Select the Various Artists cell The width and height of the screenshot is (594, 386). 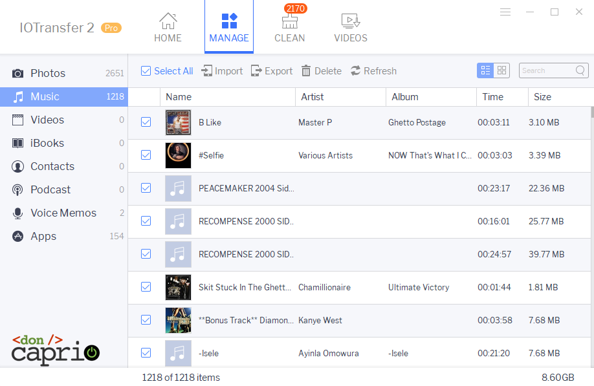(325, 155)
